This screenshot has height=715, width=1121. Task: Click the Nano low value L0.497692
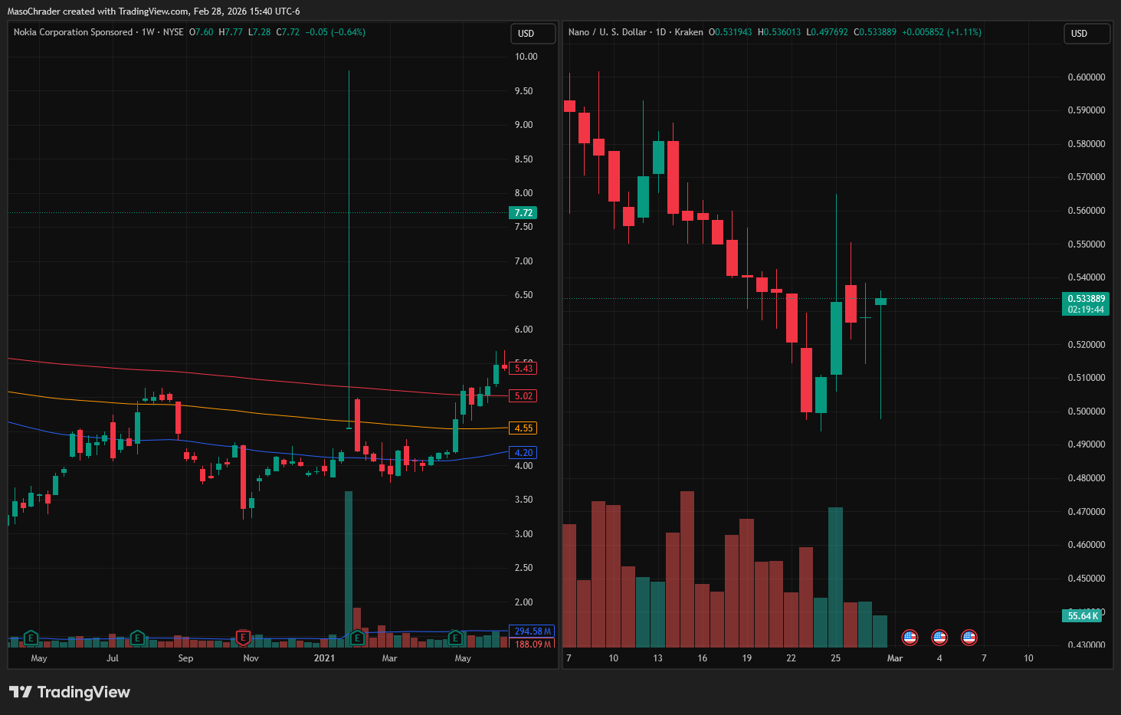tap(828, 32)
